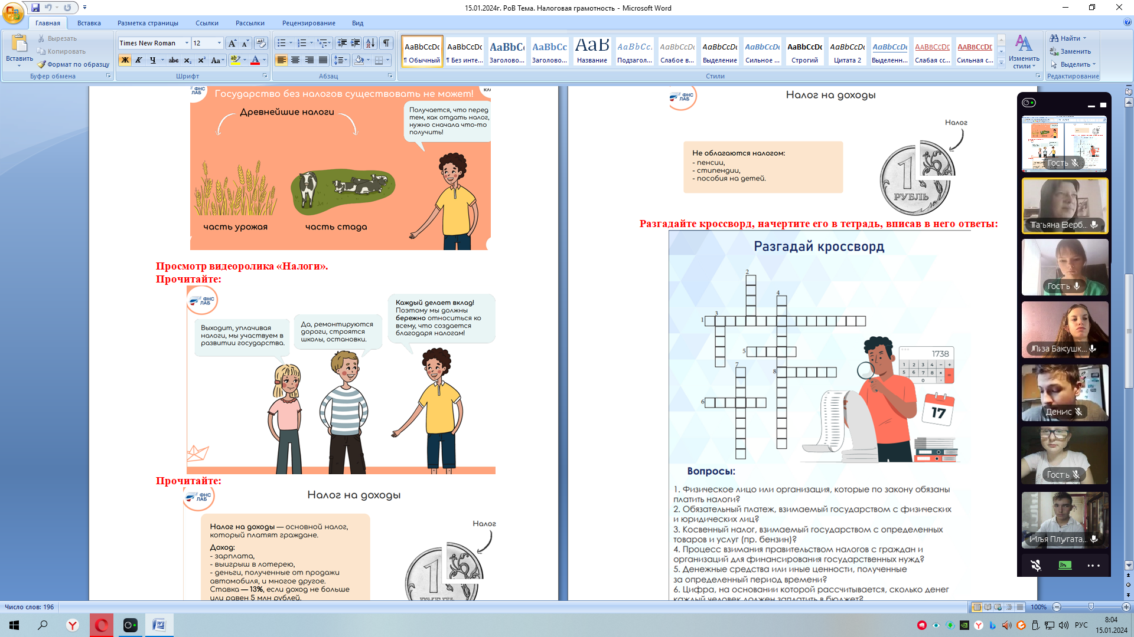Image resolution: width=1134 pixels, height=637 pixels.
Task: Increase paragraph indent
Action: pos(356,43)
